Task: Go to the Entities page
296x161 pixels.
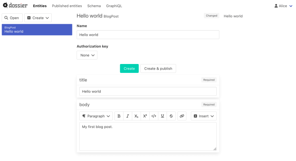Action: pos(40,6)
